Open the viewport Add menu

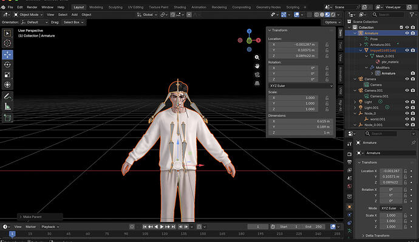click(x=75, y=15)
